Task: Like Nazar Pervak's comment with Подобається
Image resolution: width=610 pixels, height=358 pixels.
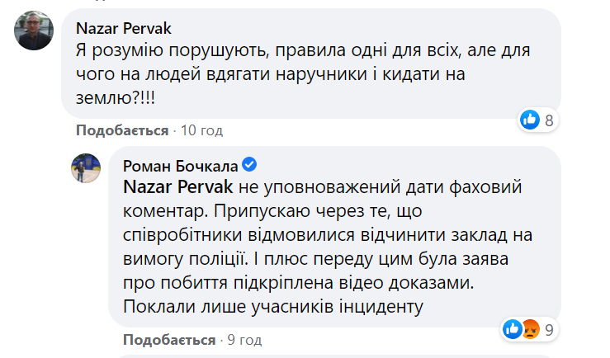Action: 122,130
